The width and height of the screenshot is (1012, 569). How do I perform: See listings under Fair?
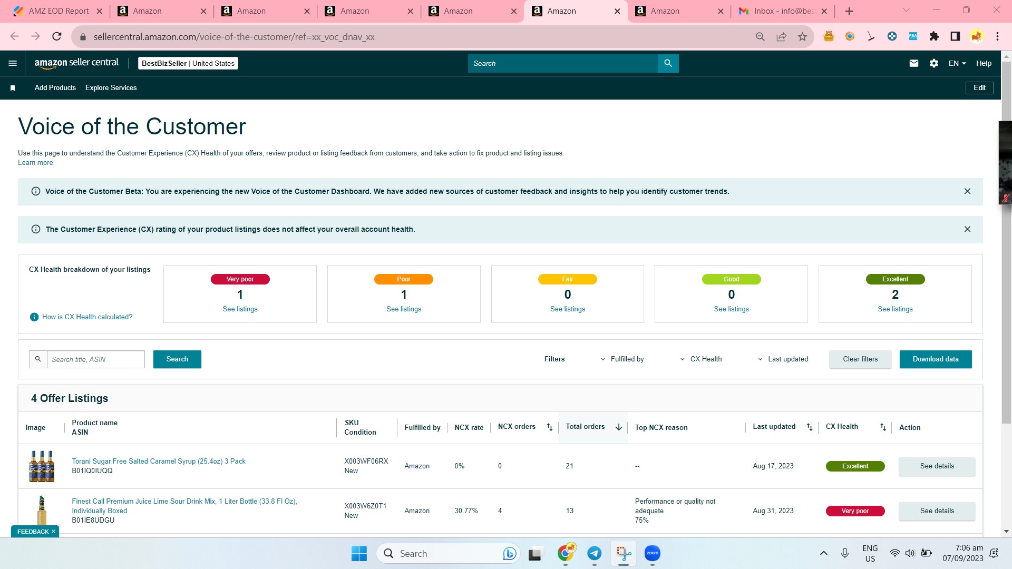(568, 309)
